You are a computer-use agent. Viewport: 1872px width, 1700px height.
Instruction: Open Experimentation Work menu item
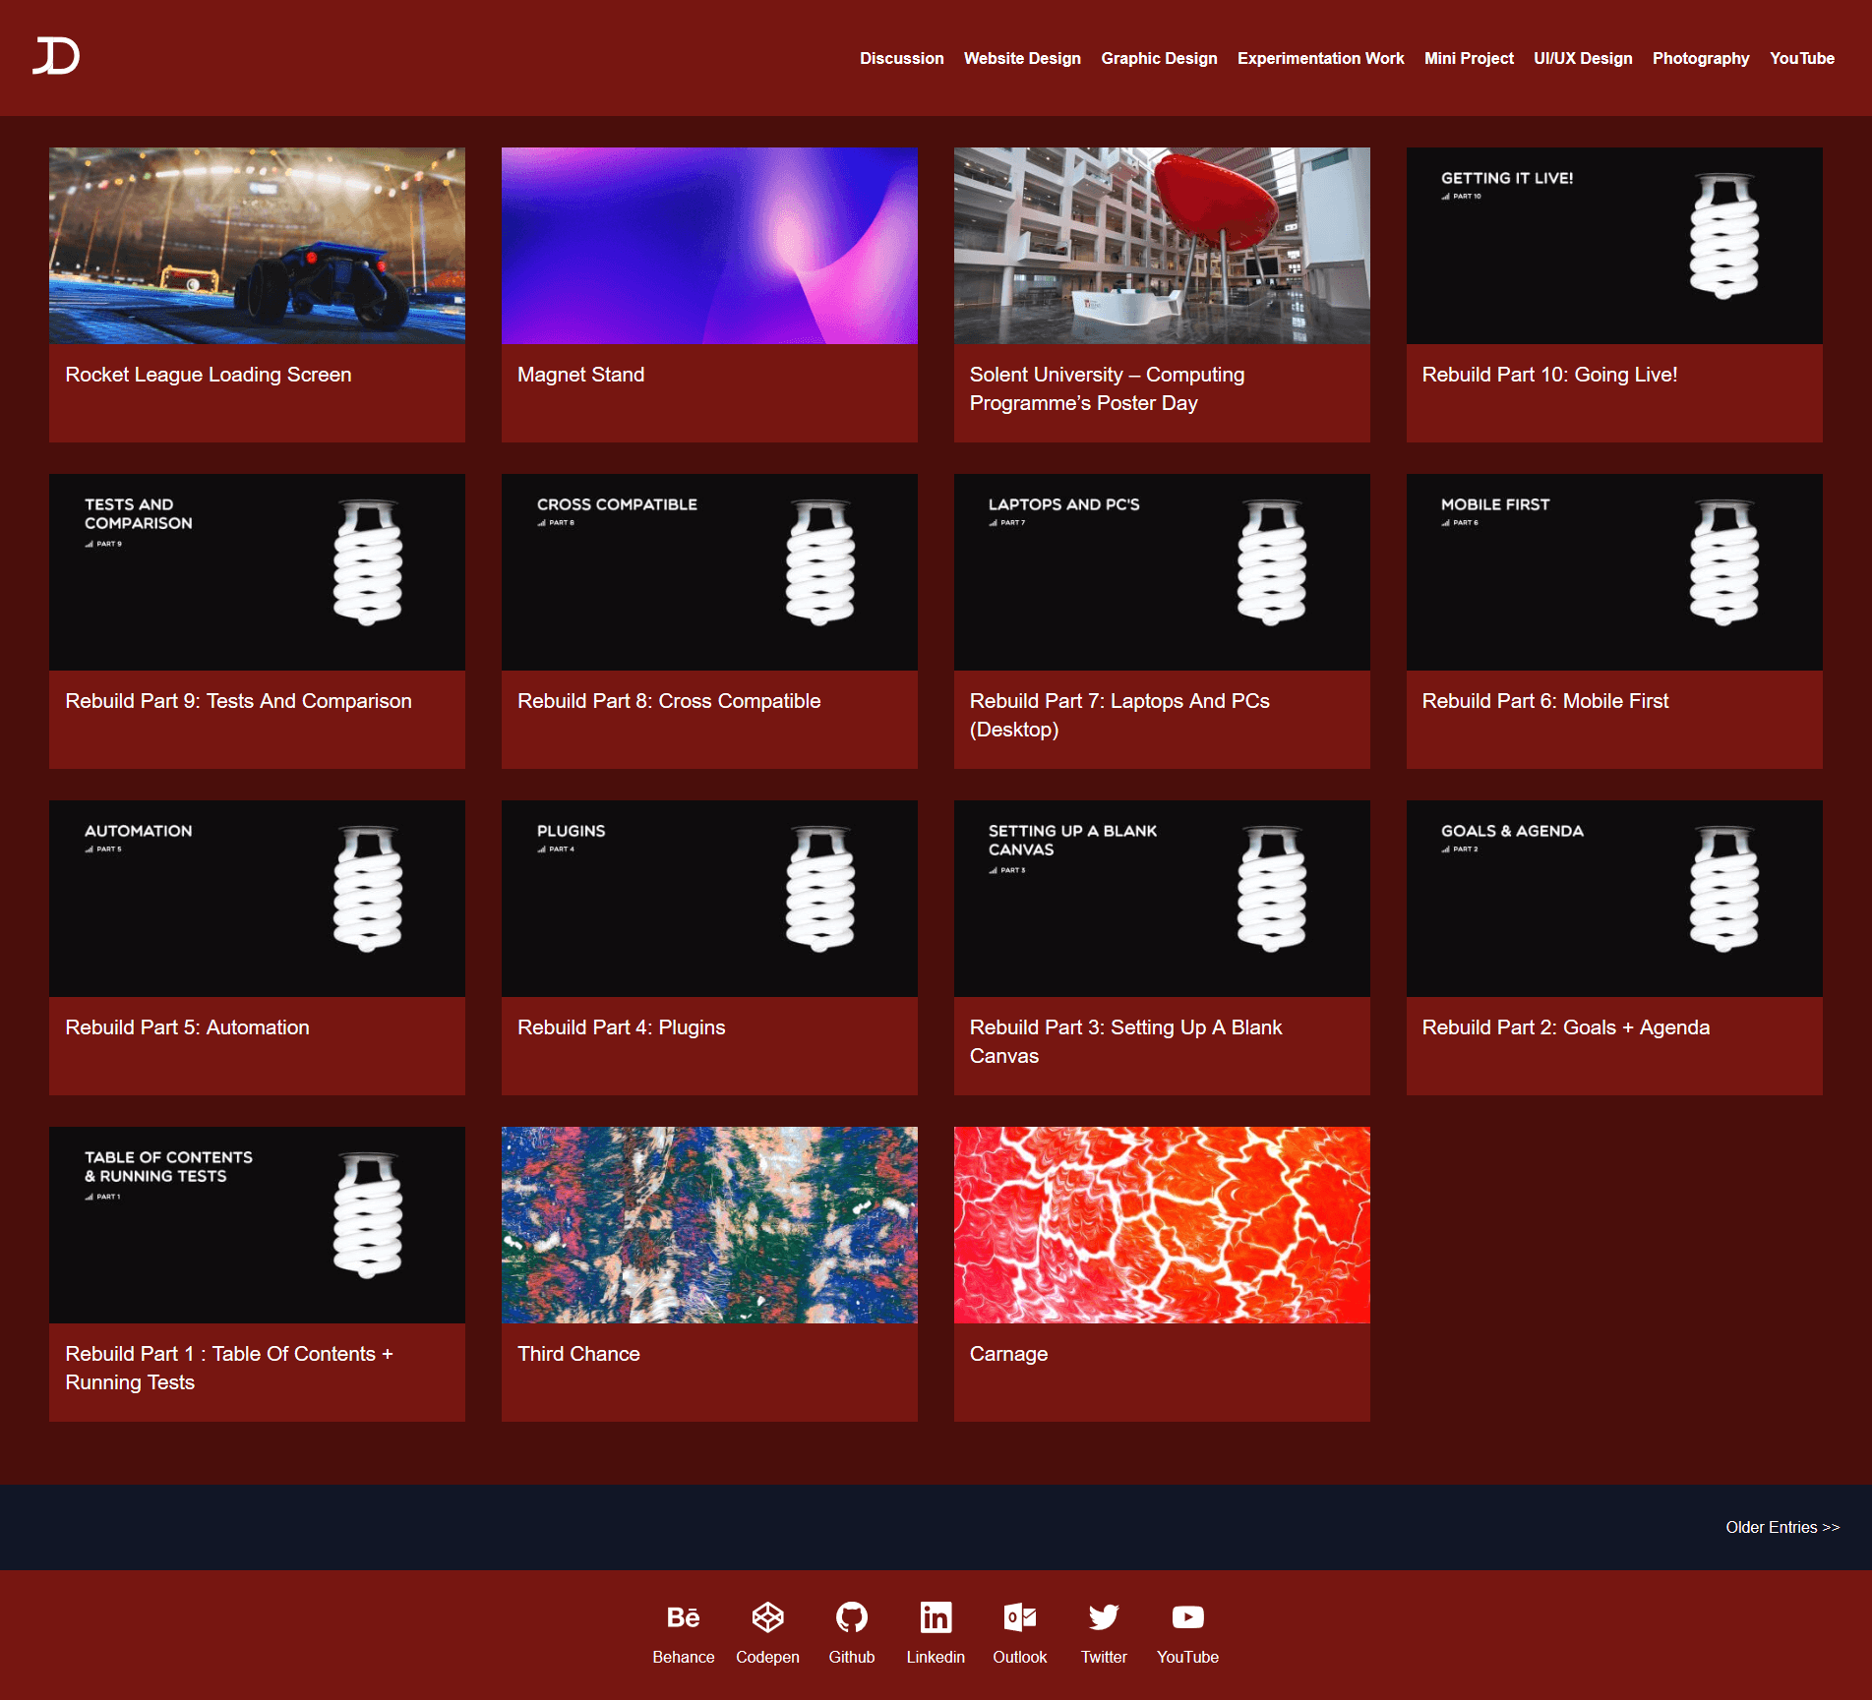click(x=1320, y=58)
